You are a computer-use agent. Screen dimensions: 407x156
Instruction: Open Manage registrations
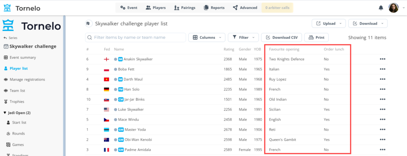point(24,79)
